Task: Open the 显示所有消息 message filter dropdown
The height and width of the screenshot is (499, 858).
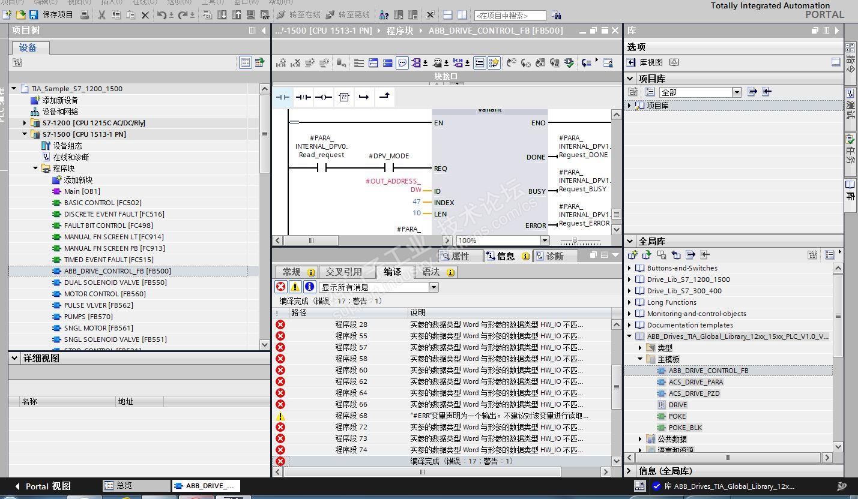Action: coord(434,287)
